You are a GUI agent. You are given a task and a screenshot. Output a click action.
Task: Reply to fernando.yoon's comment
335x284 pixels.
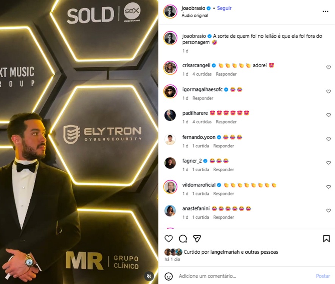tap(223, 146)
